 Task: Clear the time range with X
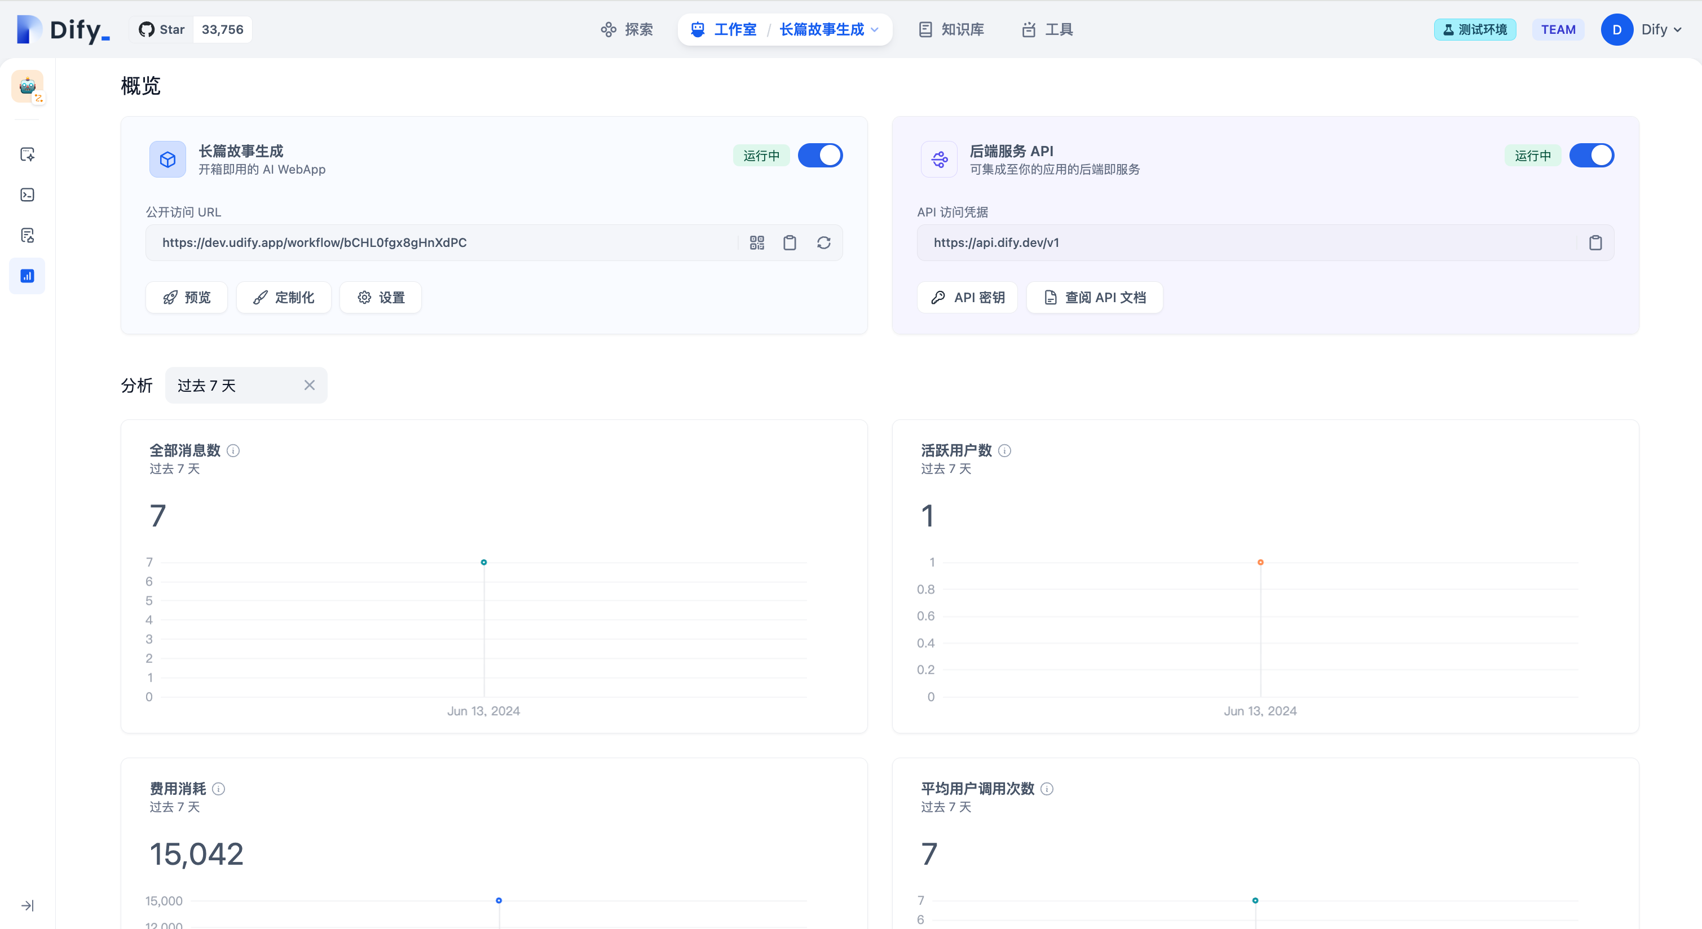coord(309,385)
